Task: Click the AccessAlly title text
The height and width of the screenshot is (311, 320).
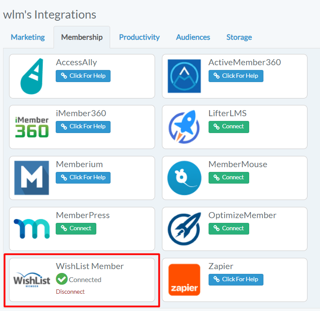Action: click(76, 63)
